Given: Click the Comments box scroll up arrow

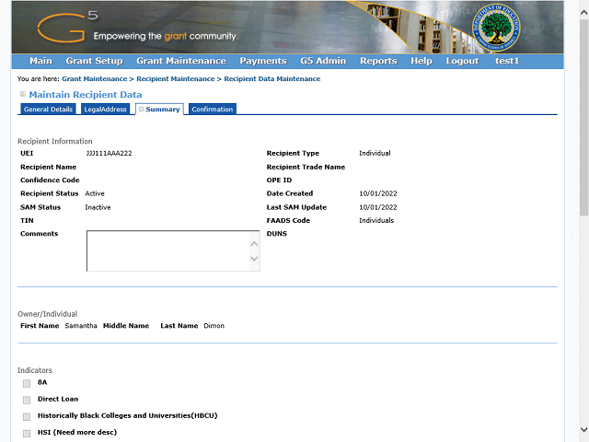Looking at the screenshot, I should tap(254, 244).
